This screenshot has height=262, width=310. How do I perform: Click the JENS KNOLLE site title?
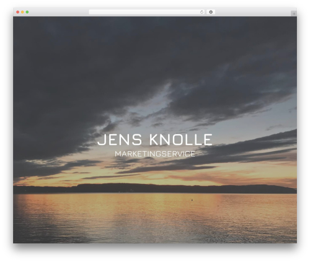pyautogui.click(x=155, y=139)
